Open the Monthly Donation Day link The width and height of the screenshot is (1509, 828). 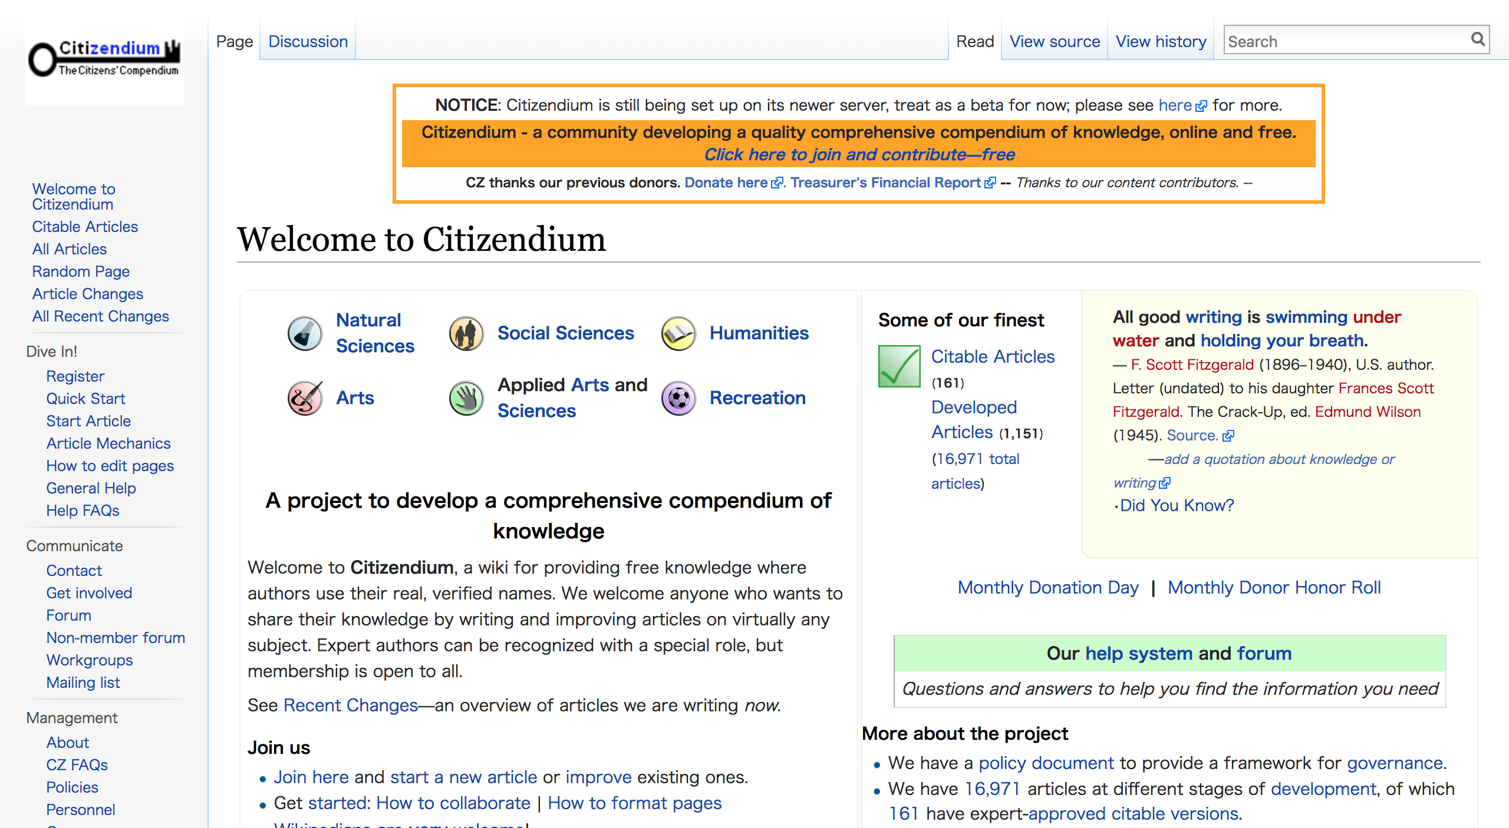coord(1048,587)
